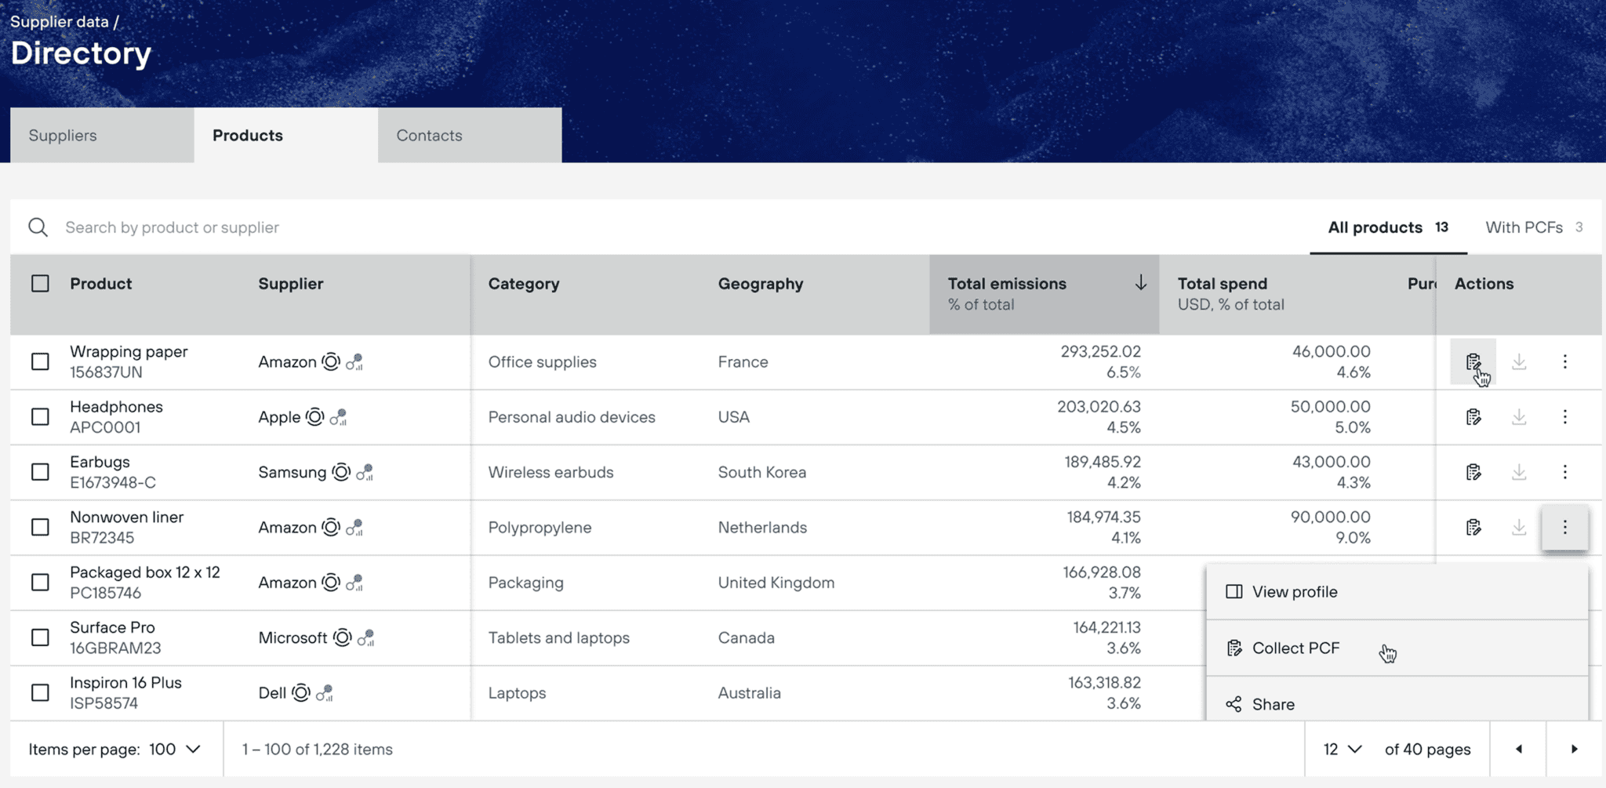Open page number dropdown showing 12
This screenshot has width=1606, height=788.
pyautogui.click(x=1342, y=750)
